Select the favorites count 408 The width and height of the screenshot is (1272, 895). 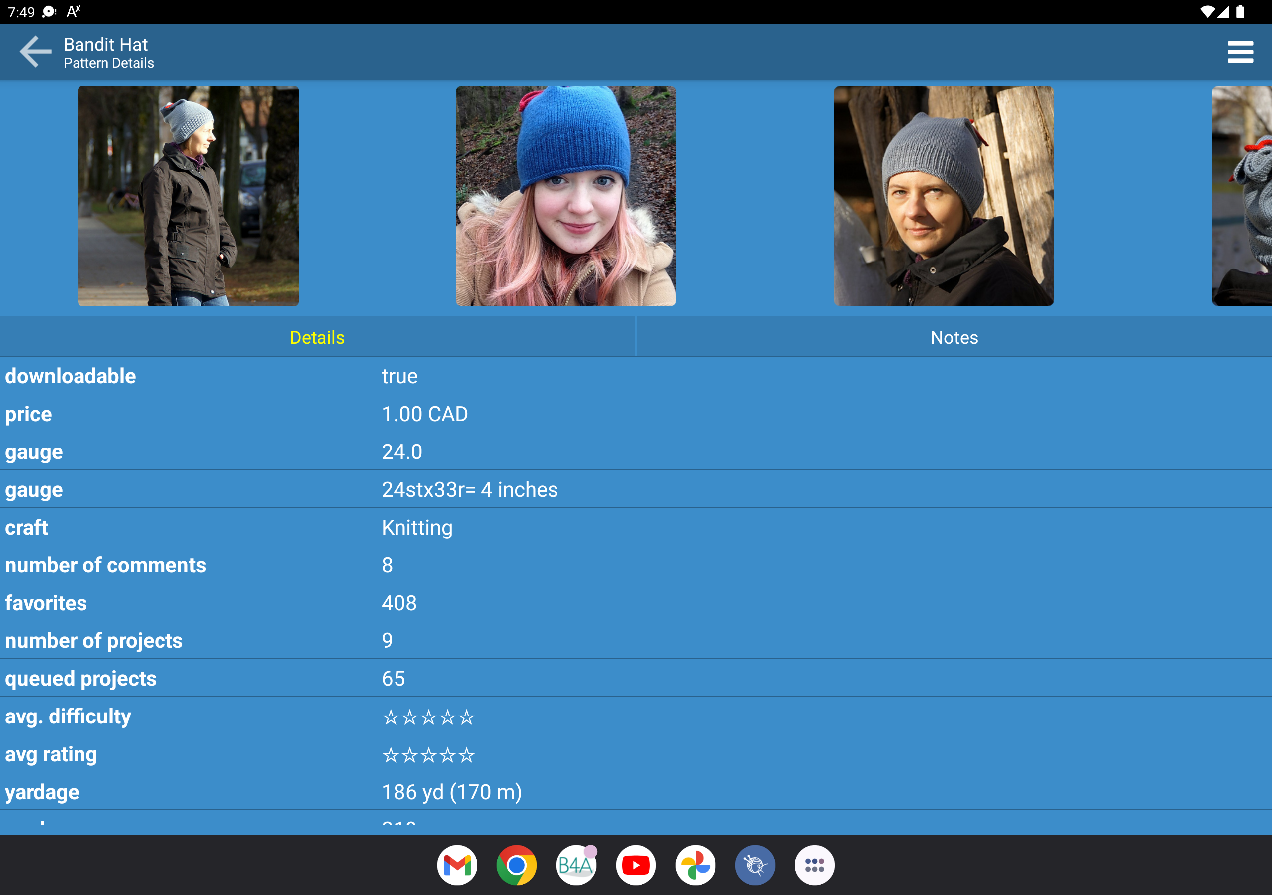pyautogui.click(x=399, y=602)
